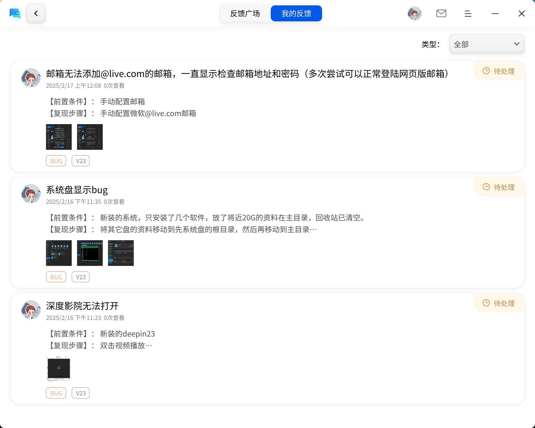Open third thumbnail of 系统盘显示bug feedback
The width and height of the screenshot is (535, 428).
(121, 253)
